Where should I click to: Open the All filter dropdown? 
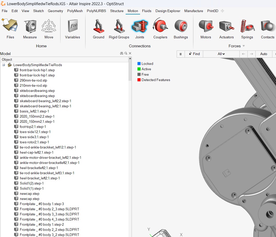(221, 54)
